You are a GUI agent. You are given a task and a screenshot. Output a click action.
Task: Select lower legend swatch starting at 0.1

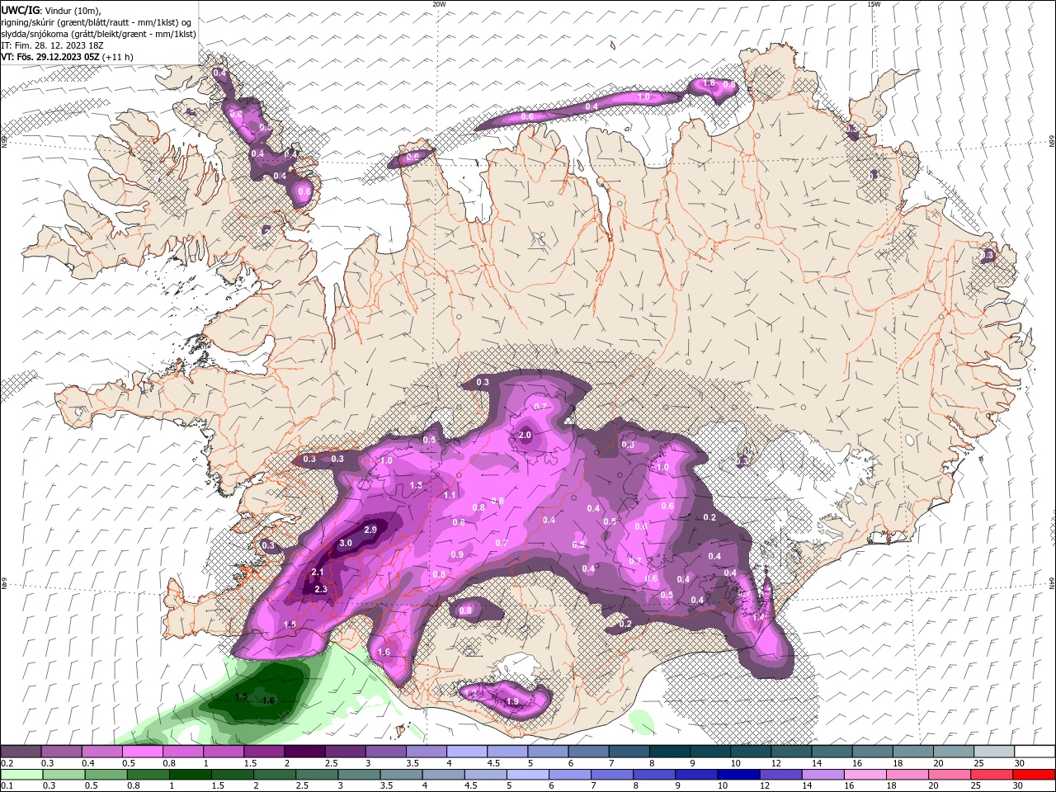point(21,775)
